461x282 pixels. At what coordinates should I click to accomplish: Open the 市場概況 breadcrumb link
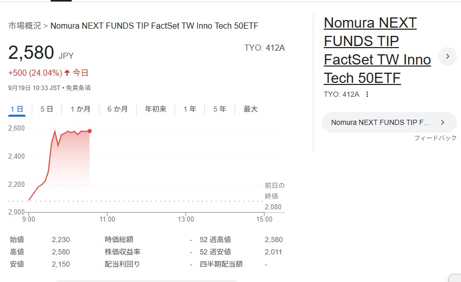click(x=25, y=26)
